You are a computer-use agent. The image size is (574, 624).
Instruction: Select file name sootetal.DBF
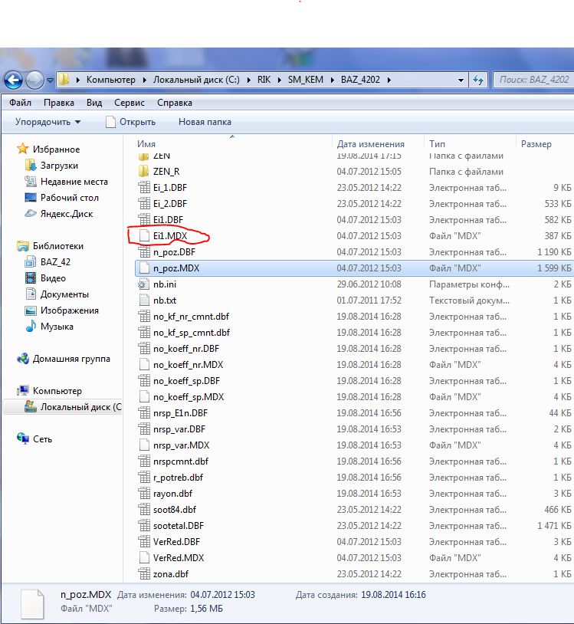[x=179, y=526]
